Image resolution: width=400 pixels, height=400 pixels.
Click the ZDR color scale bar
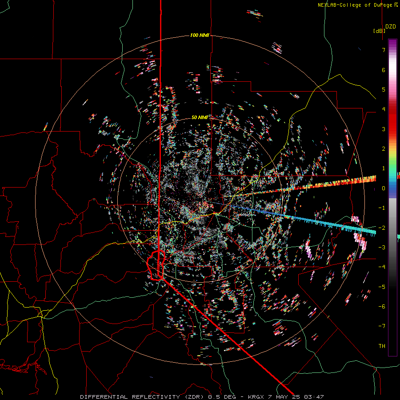[x=392, y=197]
